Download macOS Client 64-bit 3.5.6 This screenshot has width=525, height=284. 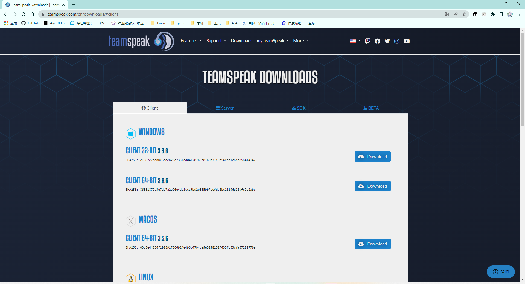(x=372, y=244)
